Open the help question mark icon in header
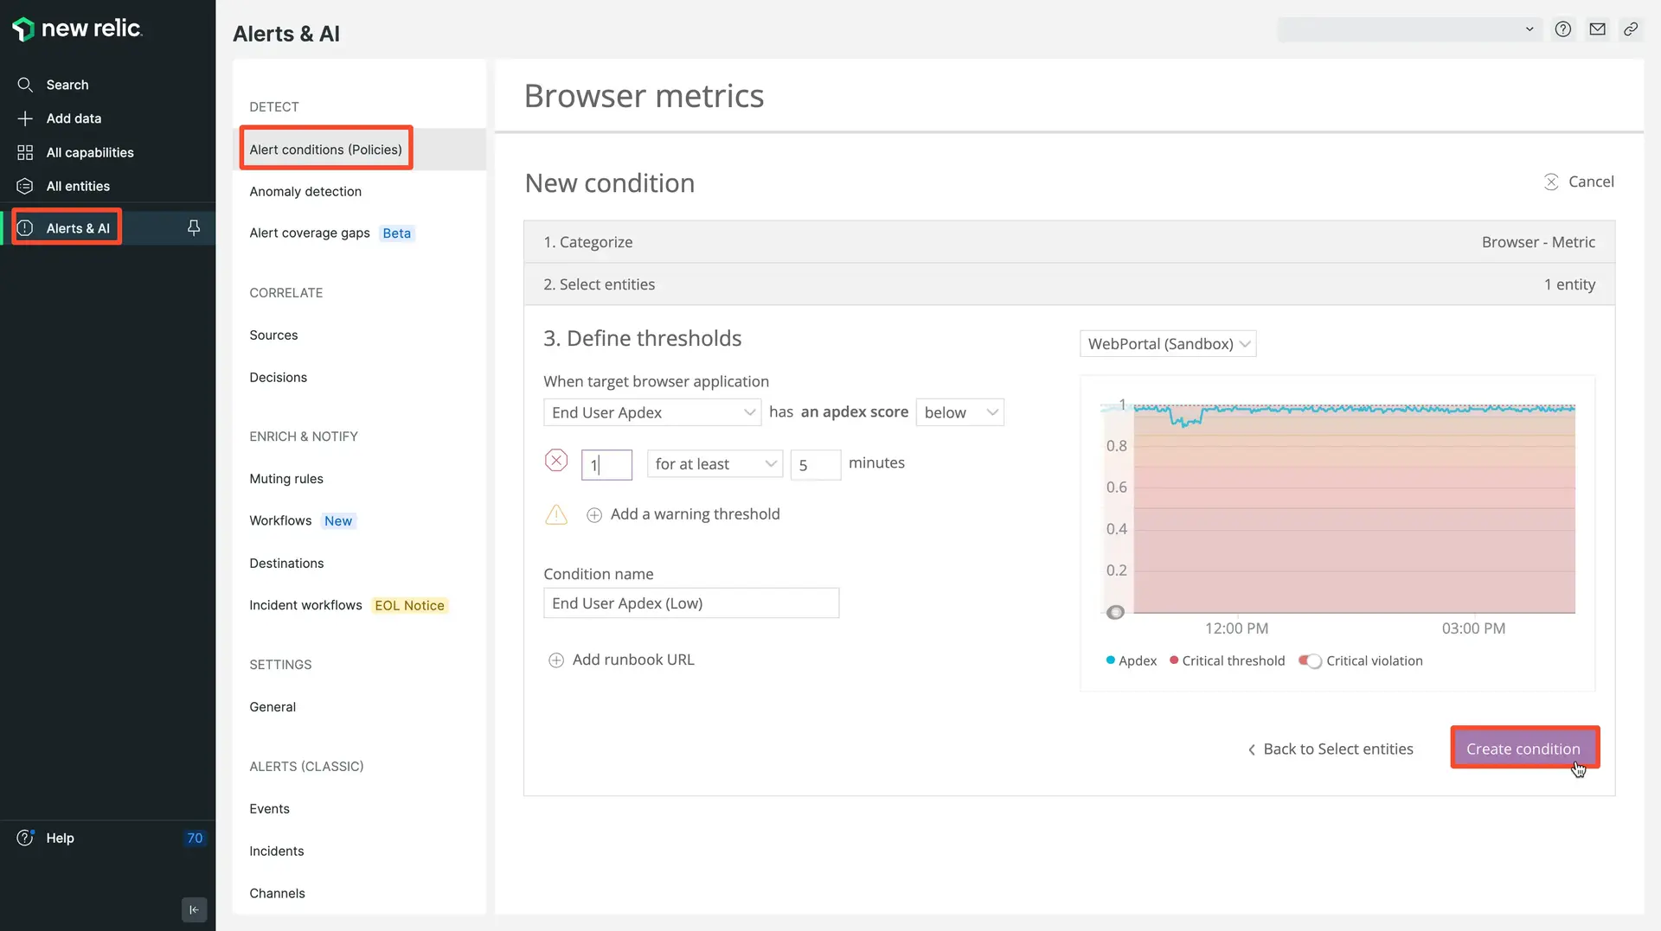The width and height of the screenshot is (1661, 931). click(1562, 29)
